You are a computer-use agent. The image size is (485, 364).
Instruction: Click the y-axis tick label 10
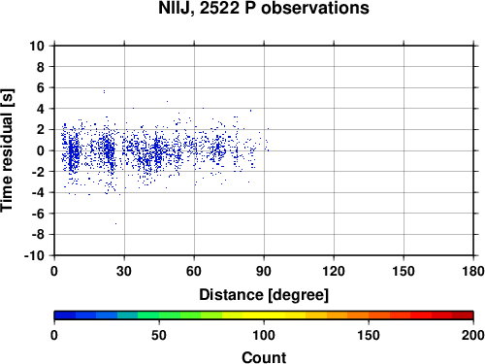pyautogui.click(x=37, y=46)
